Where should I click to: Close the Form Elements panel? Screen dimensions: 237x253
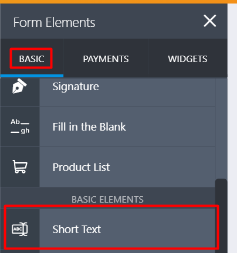click(210, 21)
